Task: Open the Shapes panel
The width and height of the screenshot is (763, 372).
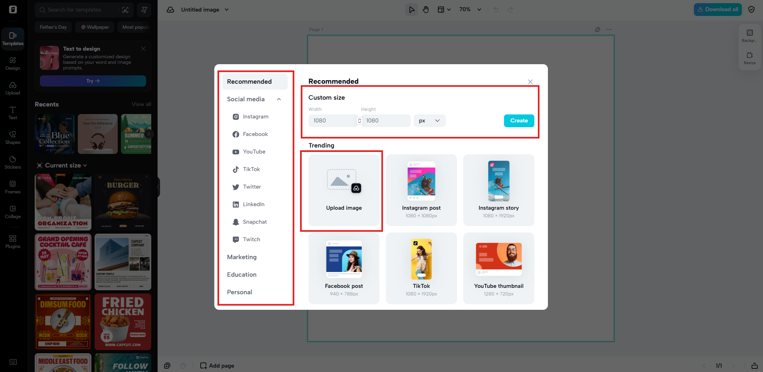Action: pyautogui.click(x=13, y=138)
